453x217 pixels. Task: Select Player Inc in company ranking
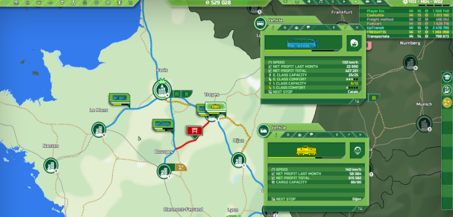coord(405,11)
